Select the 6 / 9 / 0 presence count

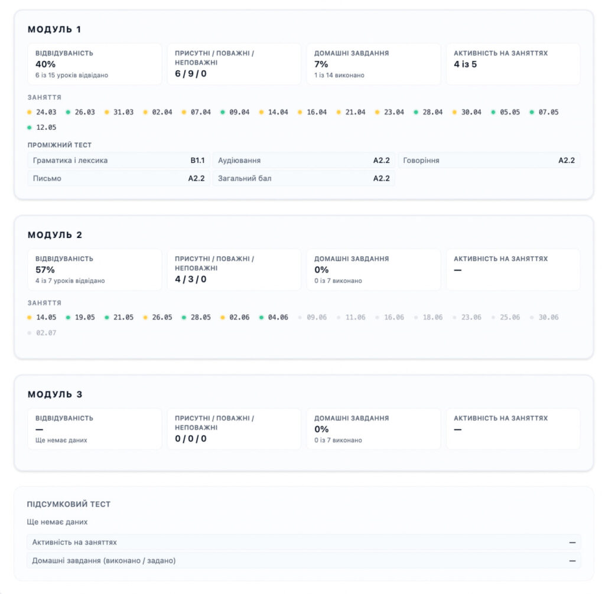click(191, 74)
